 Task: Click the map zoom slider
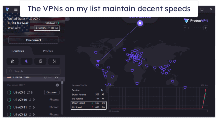point(195,28)
